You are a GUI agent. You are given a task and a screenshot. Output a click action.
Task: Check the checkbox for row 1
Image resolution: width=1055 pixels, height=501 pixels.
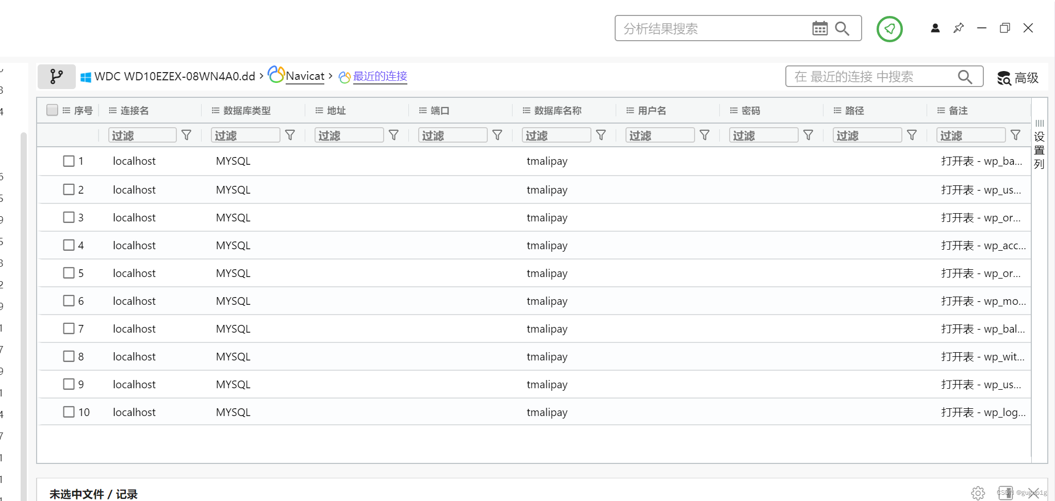[69, 161]
